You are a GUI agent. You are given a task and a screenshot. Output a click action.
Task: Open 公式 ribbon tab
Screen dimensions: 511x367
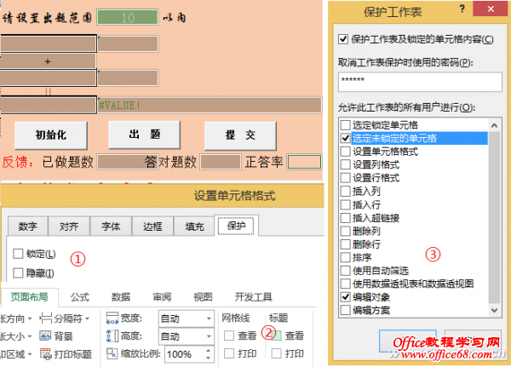80,297
